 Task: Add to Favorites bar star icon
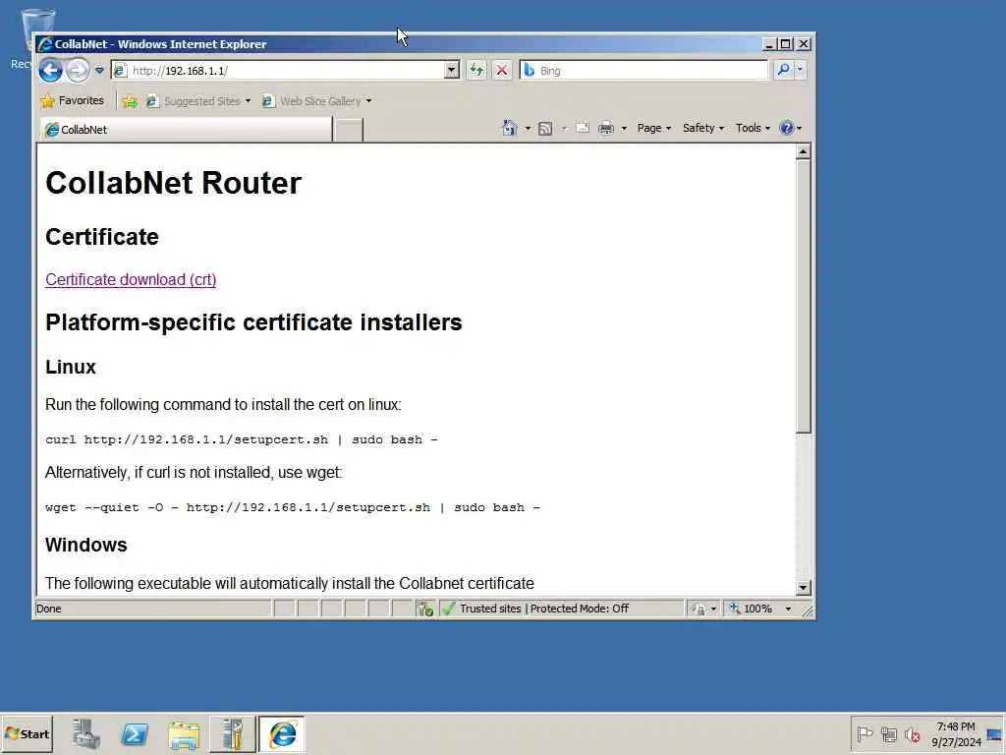(130, 101)
